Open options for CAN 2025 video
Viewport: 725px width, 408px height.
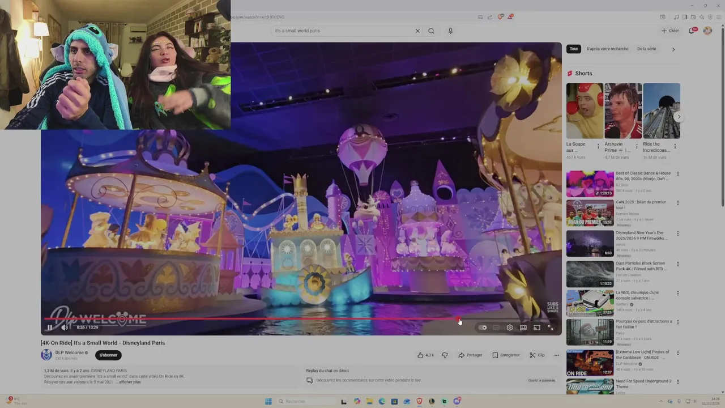(x=677, y=203)
